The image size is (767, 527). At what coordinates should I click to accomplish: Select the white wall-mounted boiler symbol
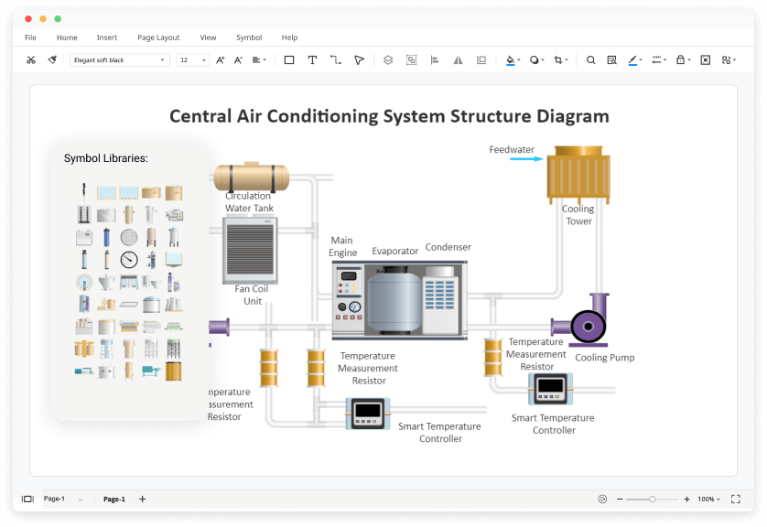[x=84, y=238]
